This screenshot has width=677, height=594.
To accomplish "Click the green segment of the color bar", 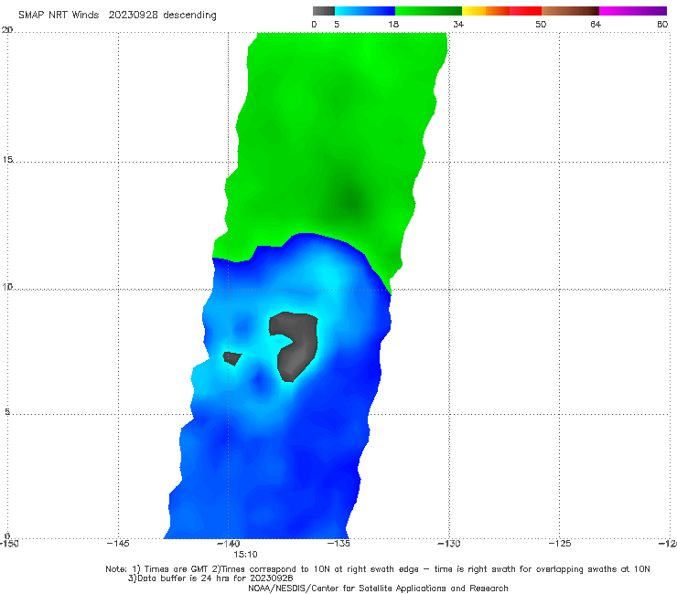I will coord(428,11).
